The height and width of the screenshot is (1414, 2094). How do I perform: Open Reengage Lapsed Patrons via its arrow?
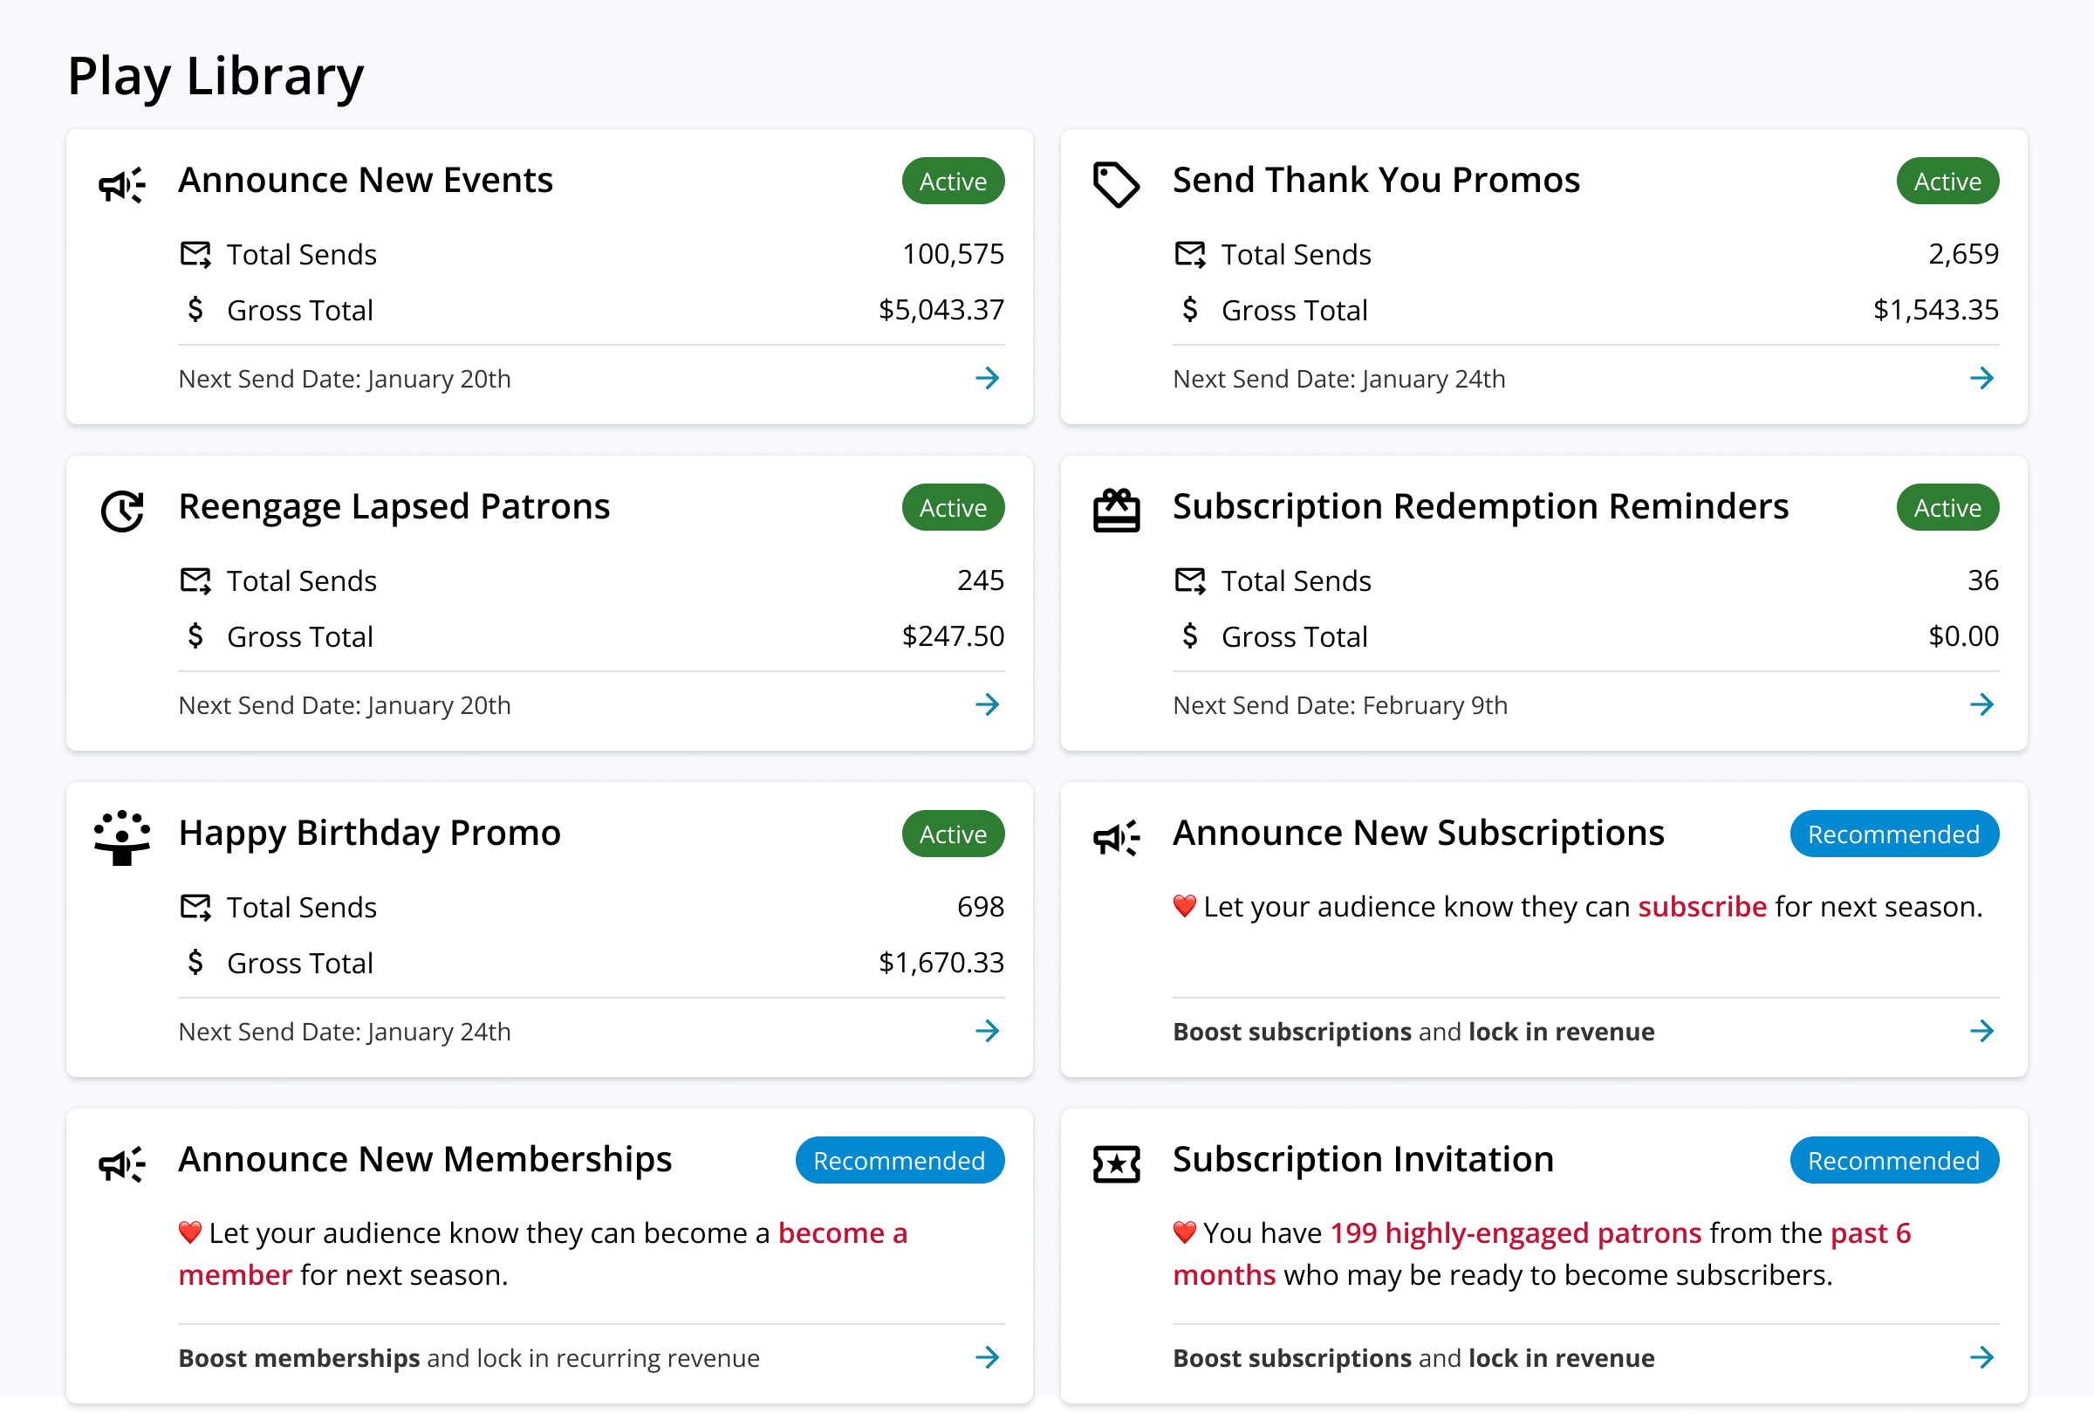coord(987,704)
